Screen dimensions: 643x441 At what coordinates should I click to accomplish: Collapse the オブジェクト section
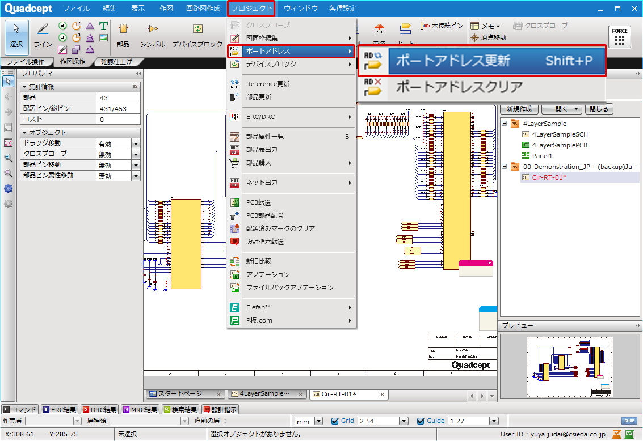click(x=24, y=133)
